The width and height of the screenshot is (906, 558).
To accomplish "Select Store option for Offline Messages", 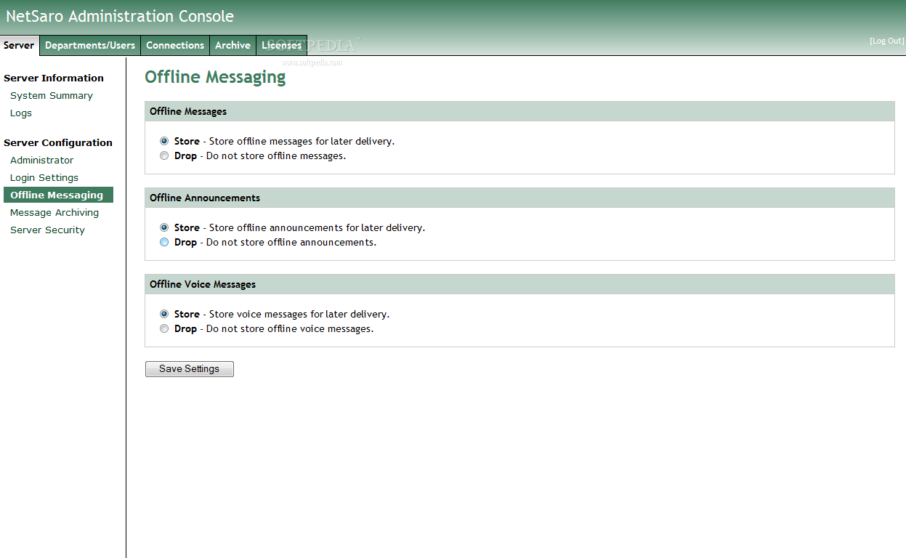I will (164, 141).
